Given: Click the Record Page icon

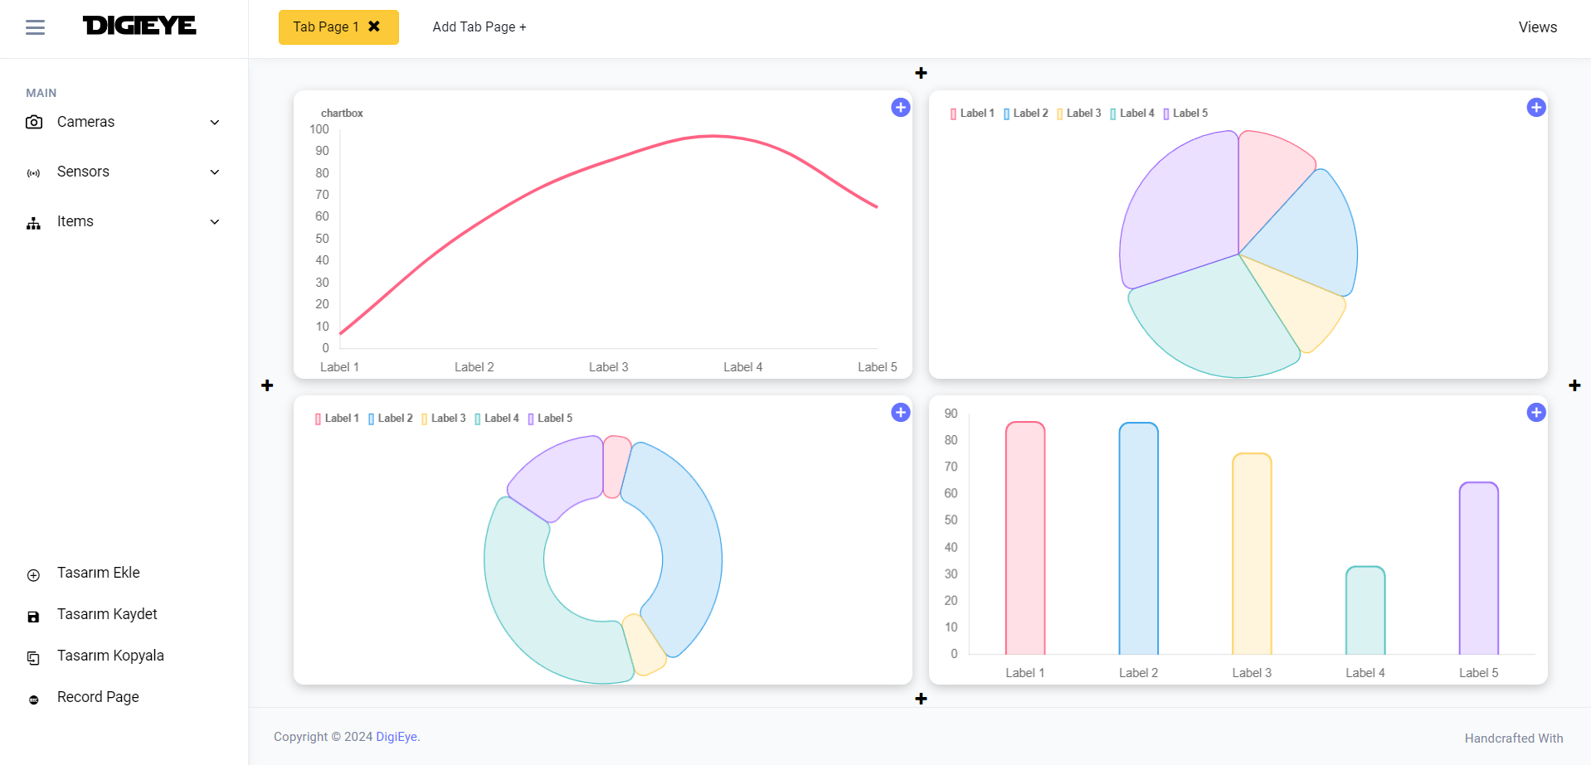Looking at the screenshot, I should 33,700.
